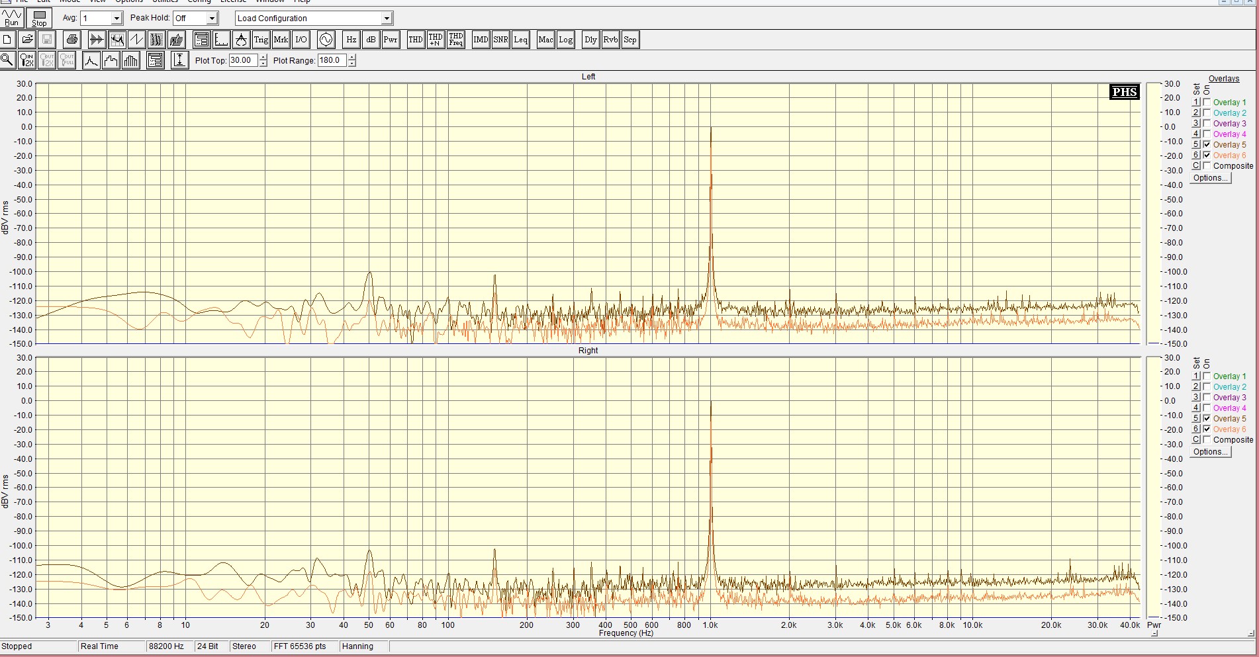Image resolution: width=1259 pixels, height=657 pixels.
Task: Open the signal generator sine wave icon
Action: point(326,40)
